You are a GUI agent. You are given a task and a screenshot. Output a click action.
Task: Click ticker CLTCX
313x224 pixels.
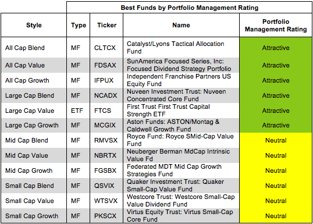105,48
